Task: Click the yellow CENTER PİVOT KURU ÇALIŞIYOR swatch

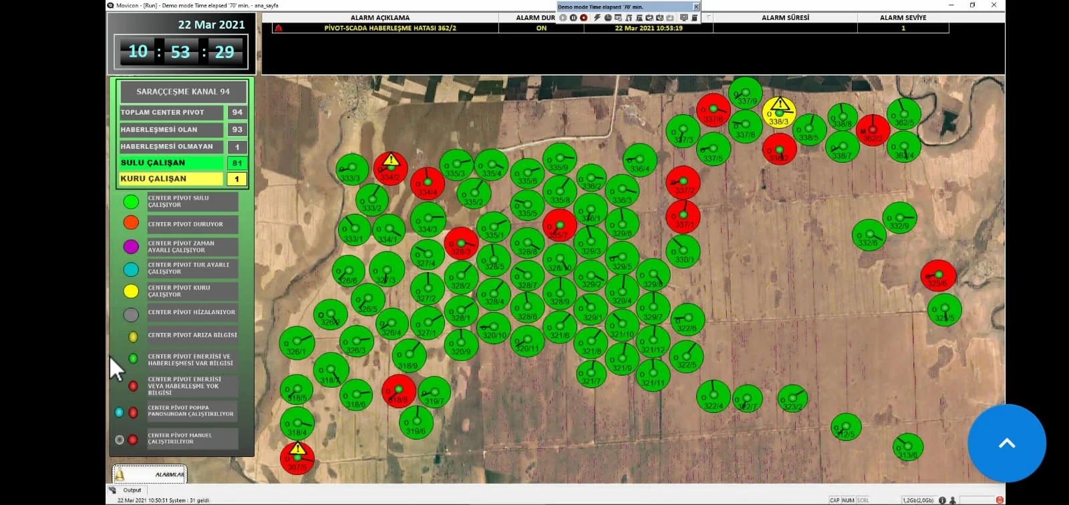Action: (x=131, y=291)
